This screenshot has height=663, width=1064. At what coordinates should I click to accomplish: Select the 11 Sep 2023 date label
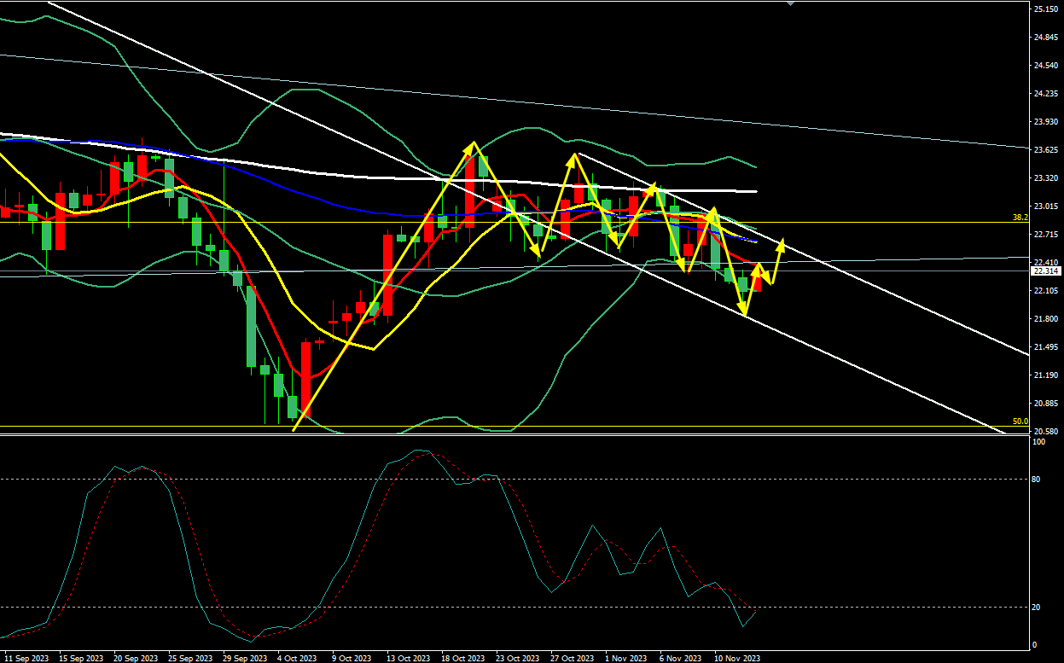click(26, 658)
